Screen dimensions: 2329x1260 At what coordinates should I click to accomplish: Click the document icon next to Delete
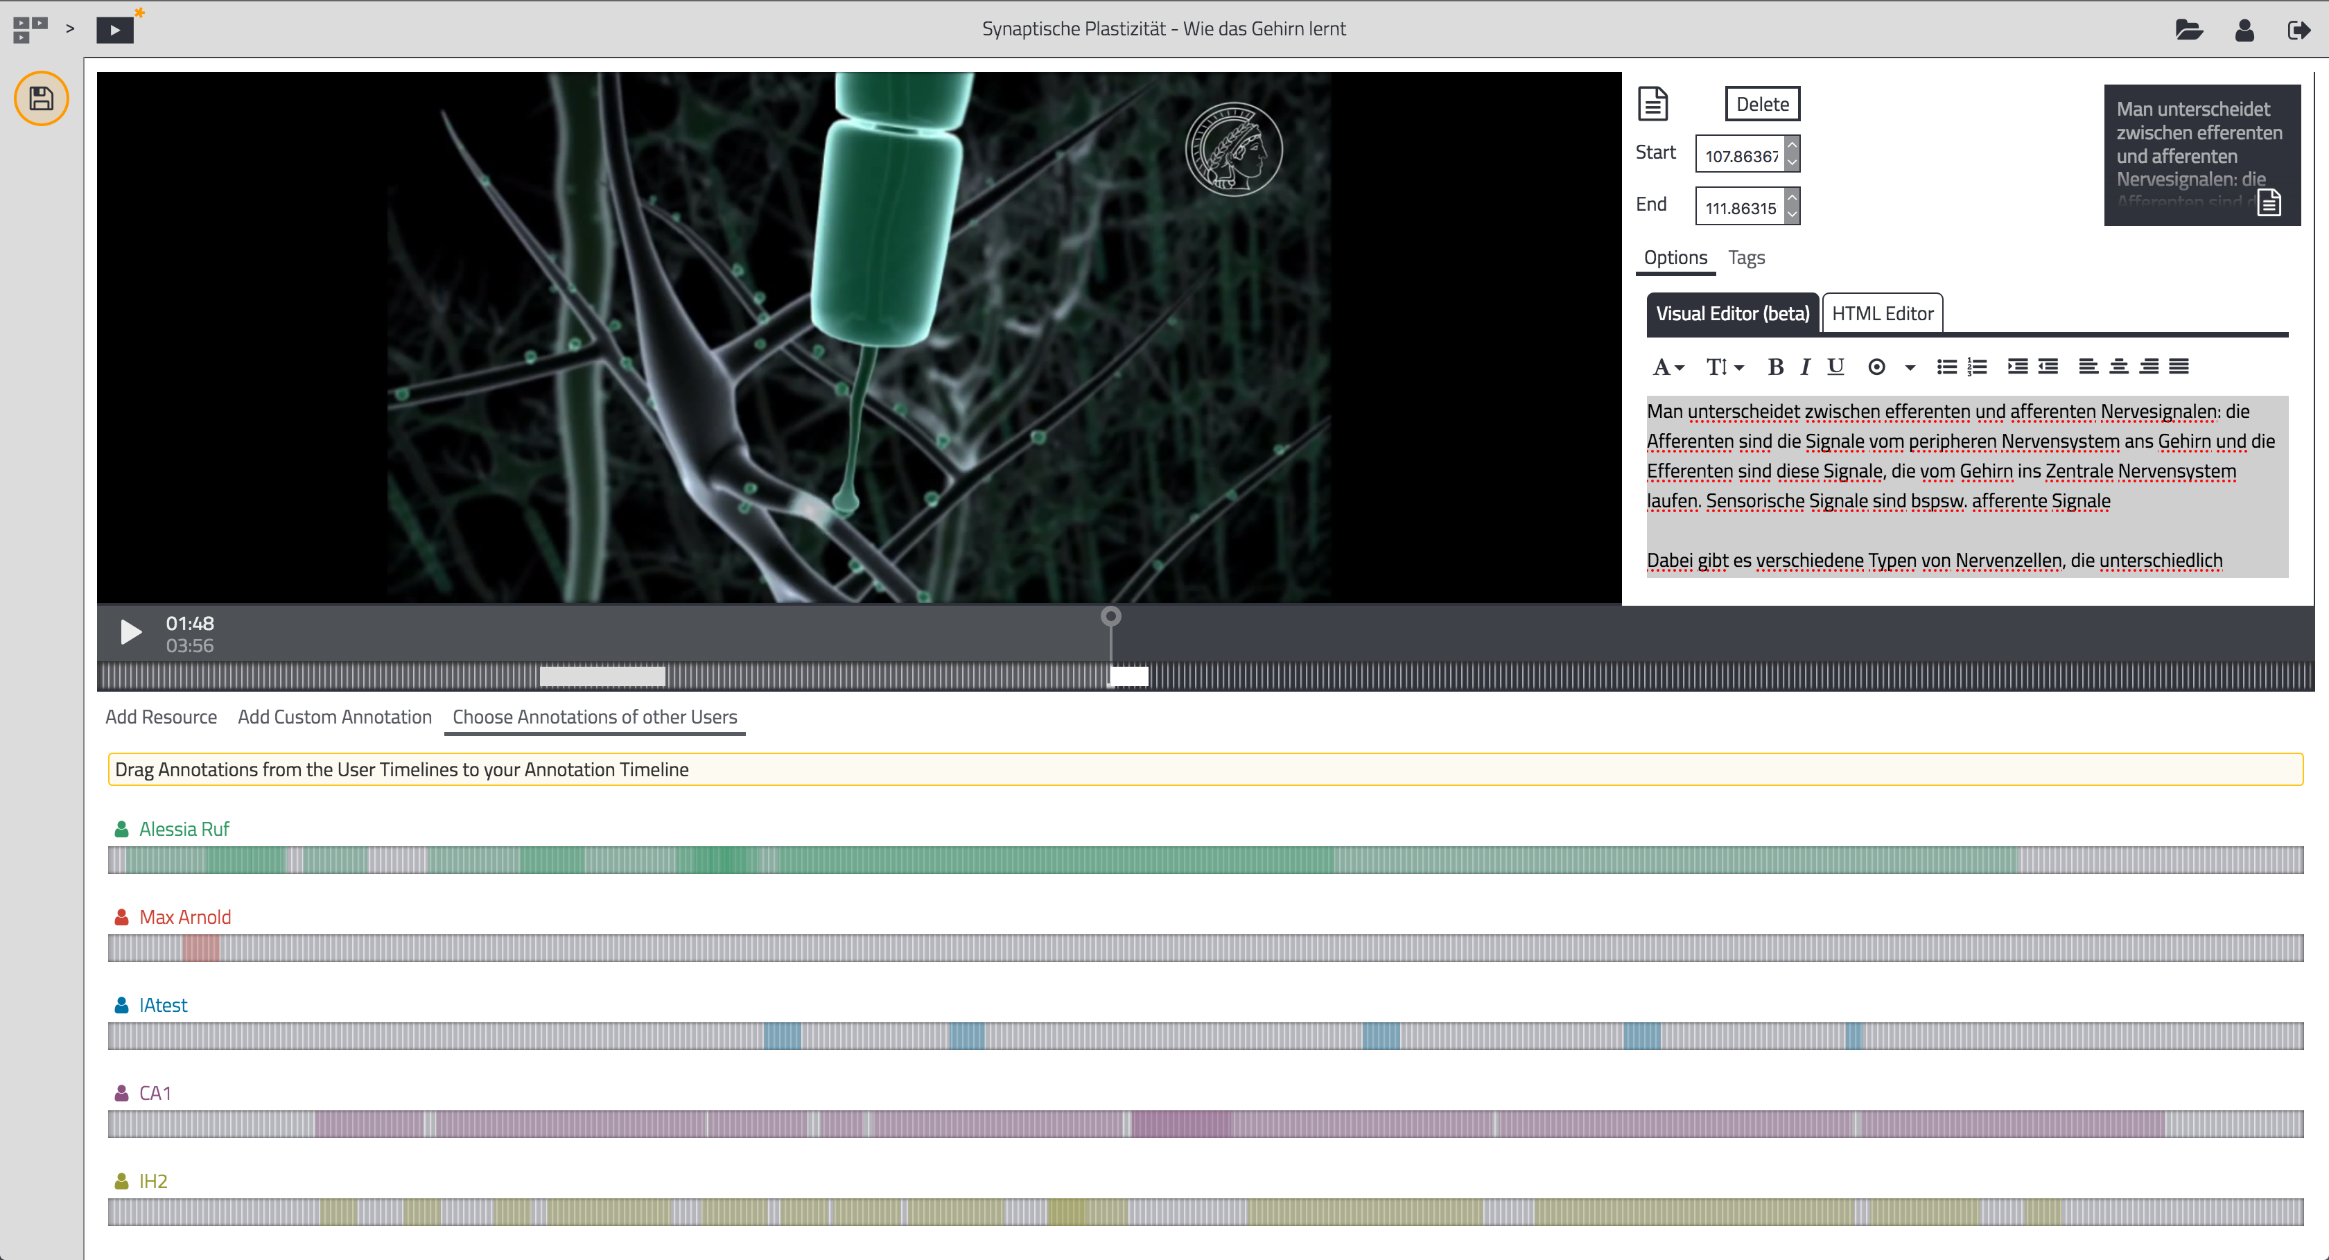click(x=1654, y=102)
